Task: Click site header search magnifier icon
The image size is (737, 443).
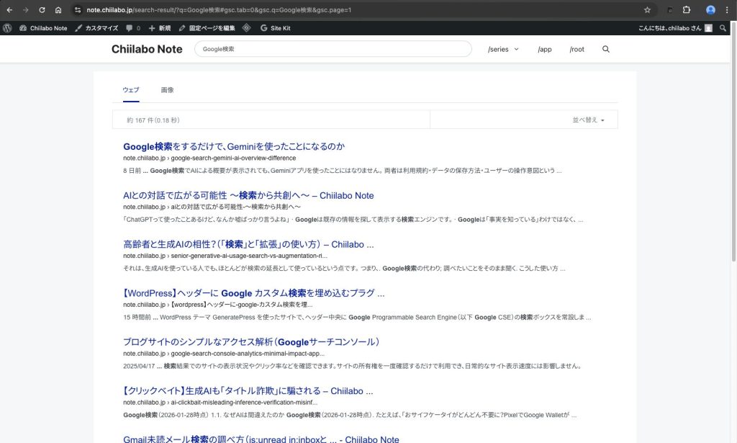Action: coord(606,49)
